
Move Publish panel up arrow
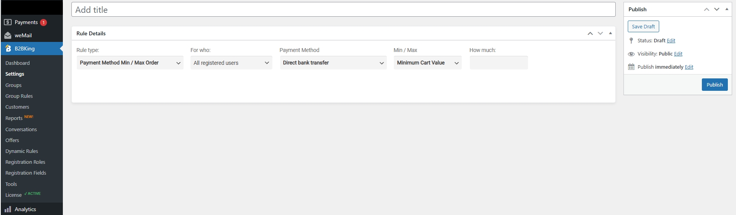pos(707,9)
